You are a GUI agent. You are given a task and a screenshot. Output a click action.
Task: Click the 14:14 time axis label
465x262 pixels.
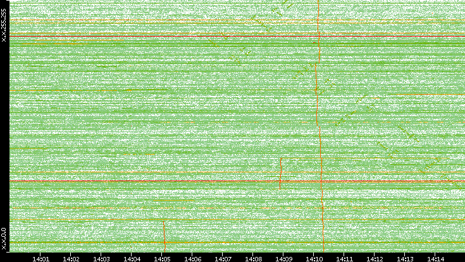tap(435, 259)
